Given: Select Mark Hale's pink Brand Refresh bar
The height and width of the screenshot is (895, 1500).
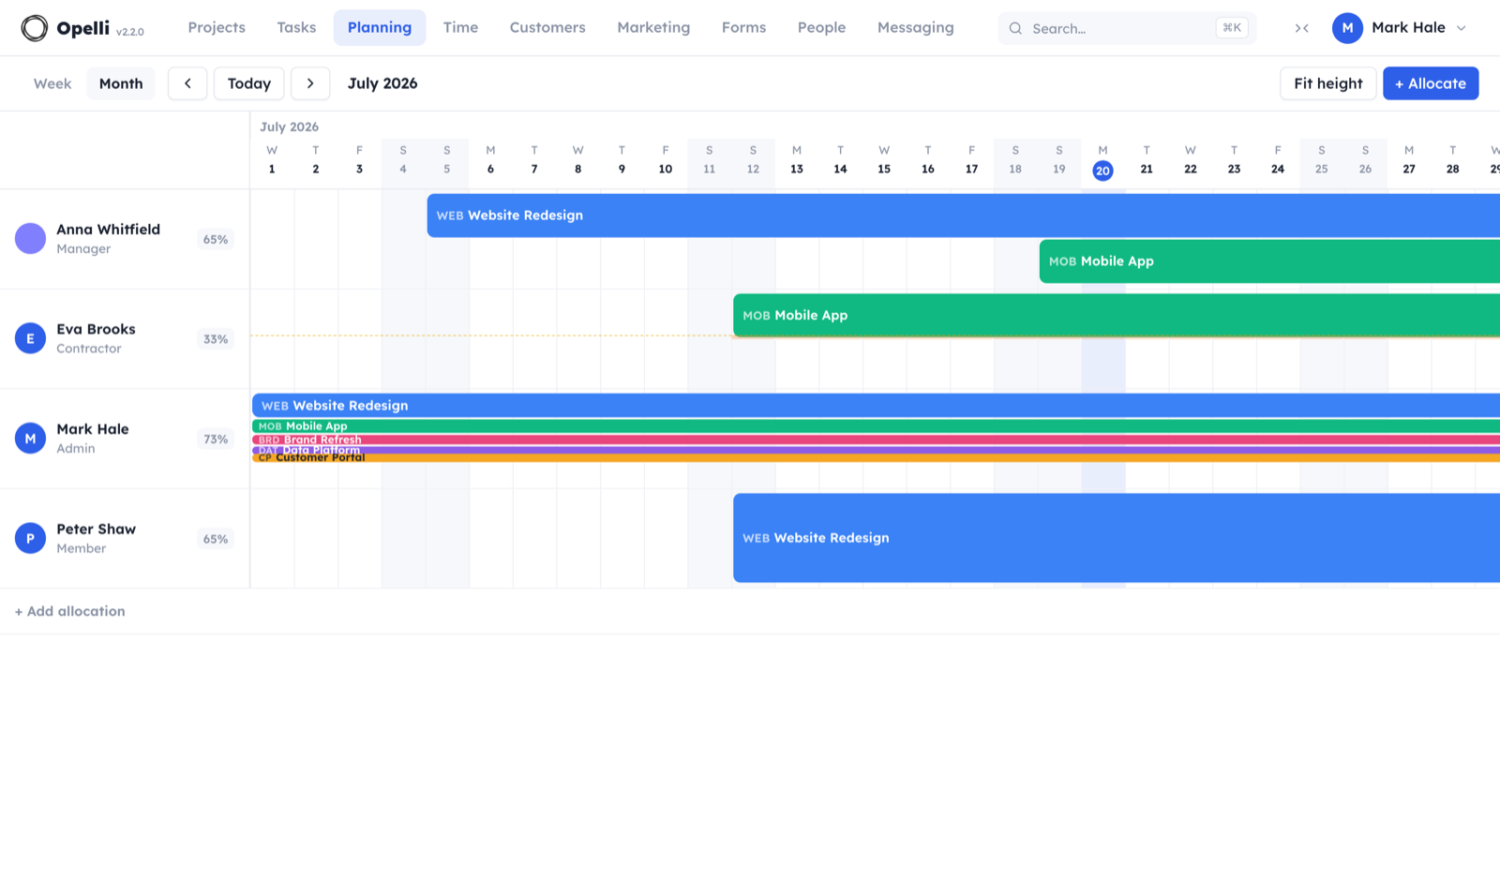Looking at the screenshot, I should 876,440.
